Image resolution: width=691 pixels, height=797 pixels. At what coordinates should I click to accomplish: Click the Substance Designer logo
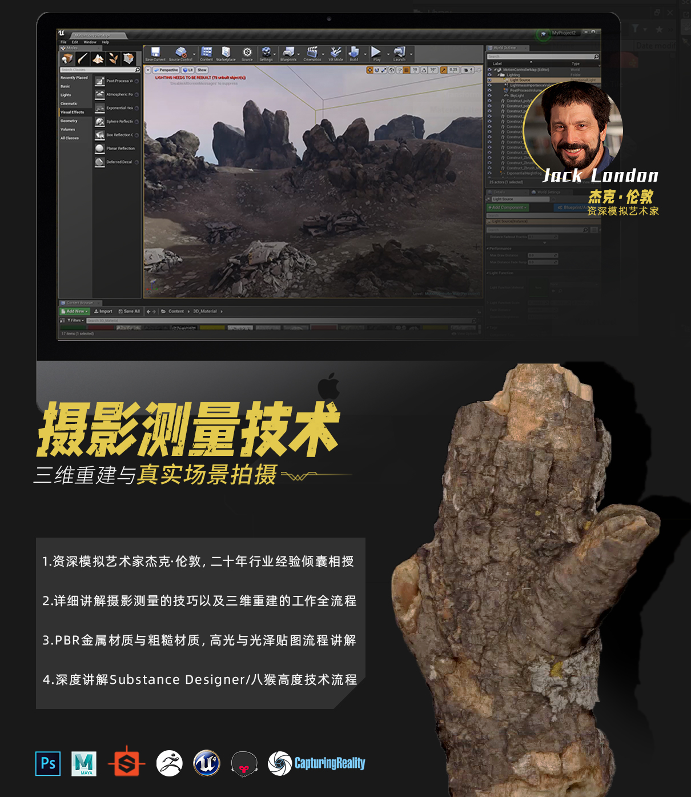(126, 762)
